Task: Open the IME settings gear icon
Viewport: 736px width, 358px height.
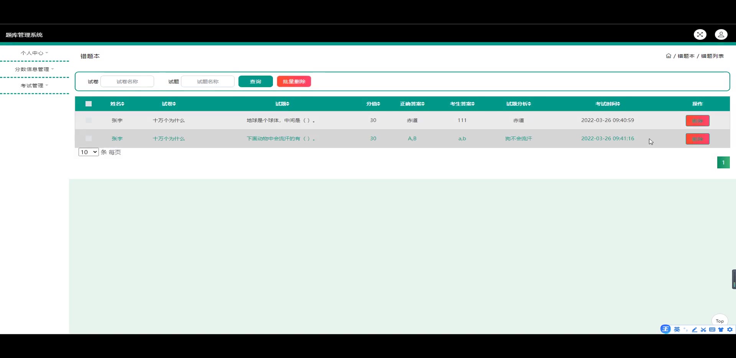Action: tap(730, 329)
